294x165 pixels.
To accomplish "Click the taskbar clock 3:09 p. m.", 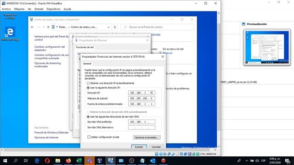I will [x=275, y=161].
